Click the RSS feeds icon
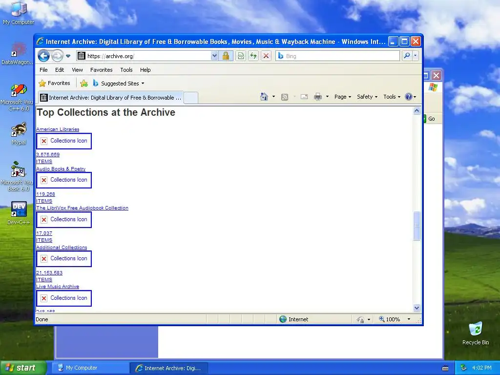The width and height of the screenshot is (500, 375). 285,97
